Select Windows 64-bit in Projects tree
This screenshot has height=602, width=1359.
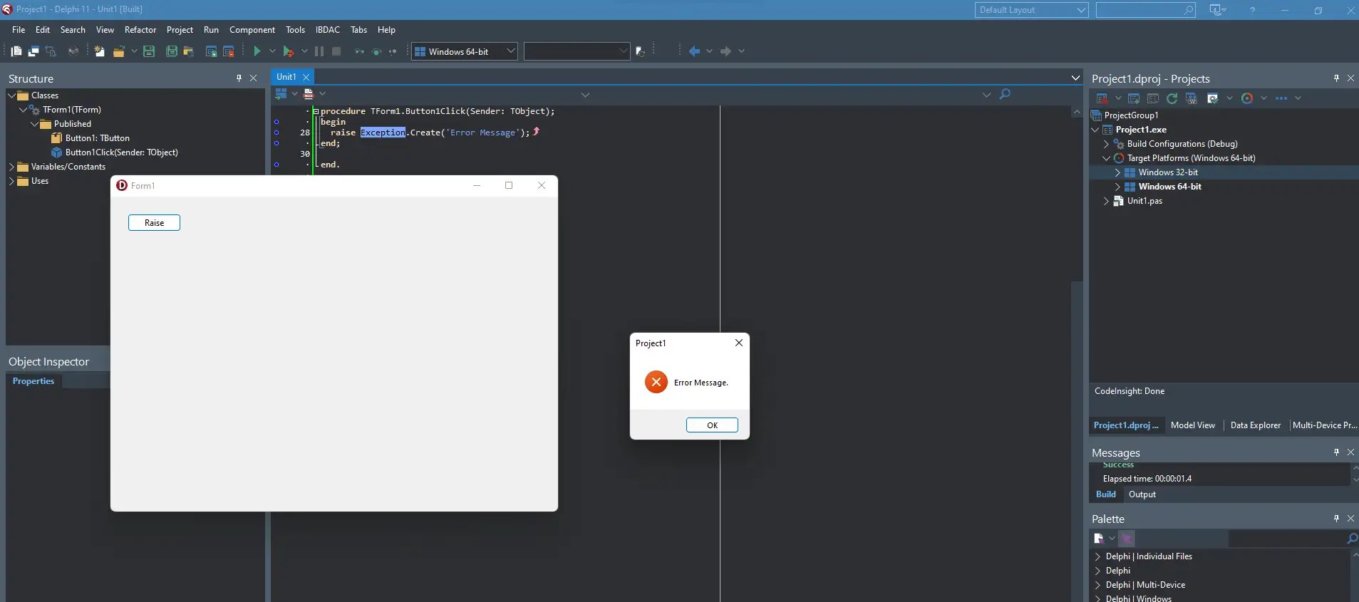(x=1169, y=187)
